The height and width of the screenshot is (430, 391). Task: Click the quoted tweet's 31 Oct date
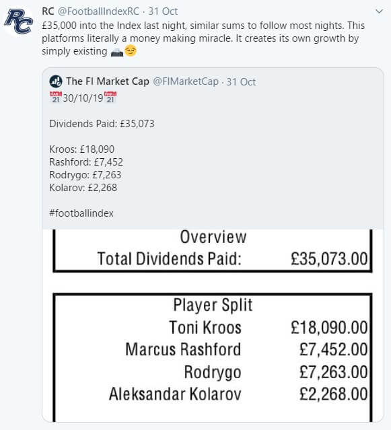pos(241,81)
